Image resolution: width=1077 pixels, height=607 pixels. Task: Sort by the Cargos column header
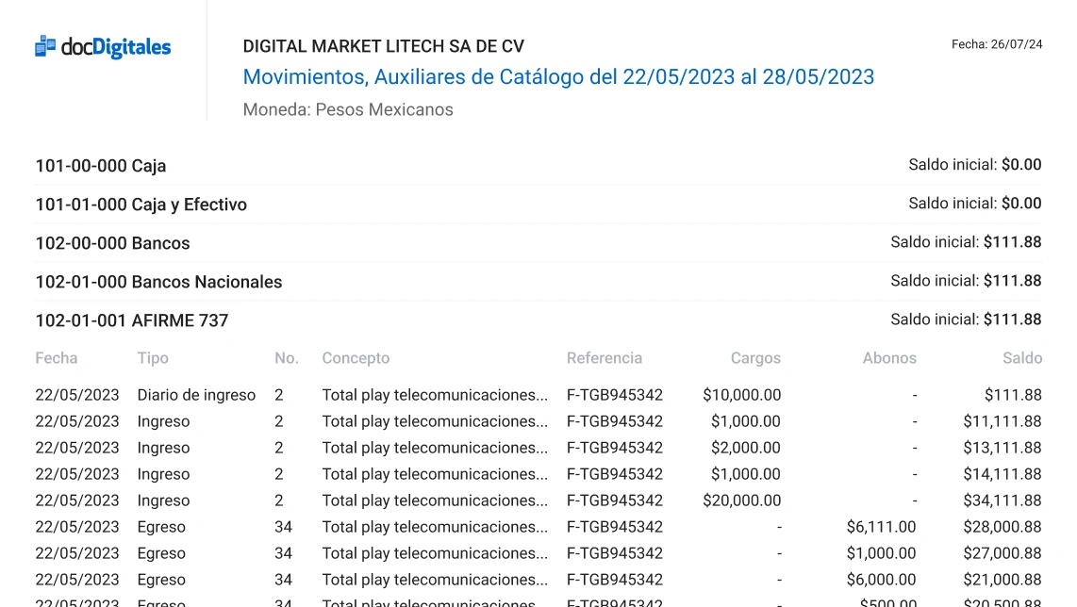tap(756, 358)
